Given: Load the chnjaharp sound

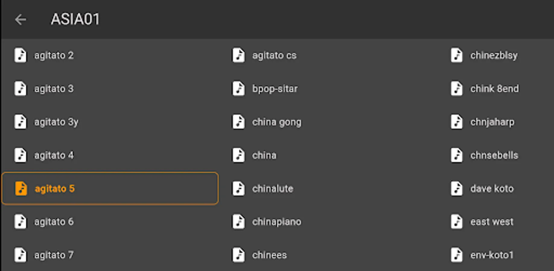Looking at the screenshot, I should coord(492,122).
